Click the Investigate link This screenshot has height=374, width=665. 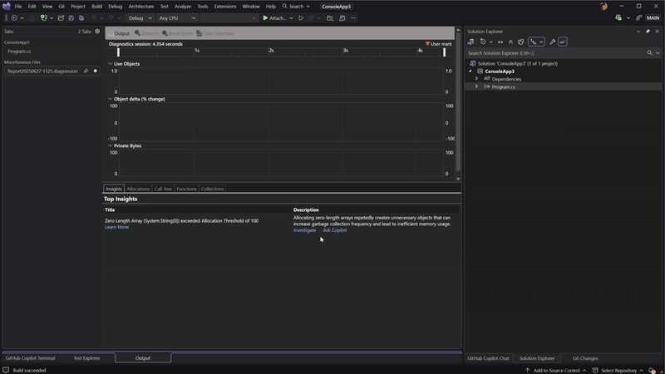304,230
